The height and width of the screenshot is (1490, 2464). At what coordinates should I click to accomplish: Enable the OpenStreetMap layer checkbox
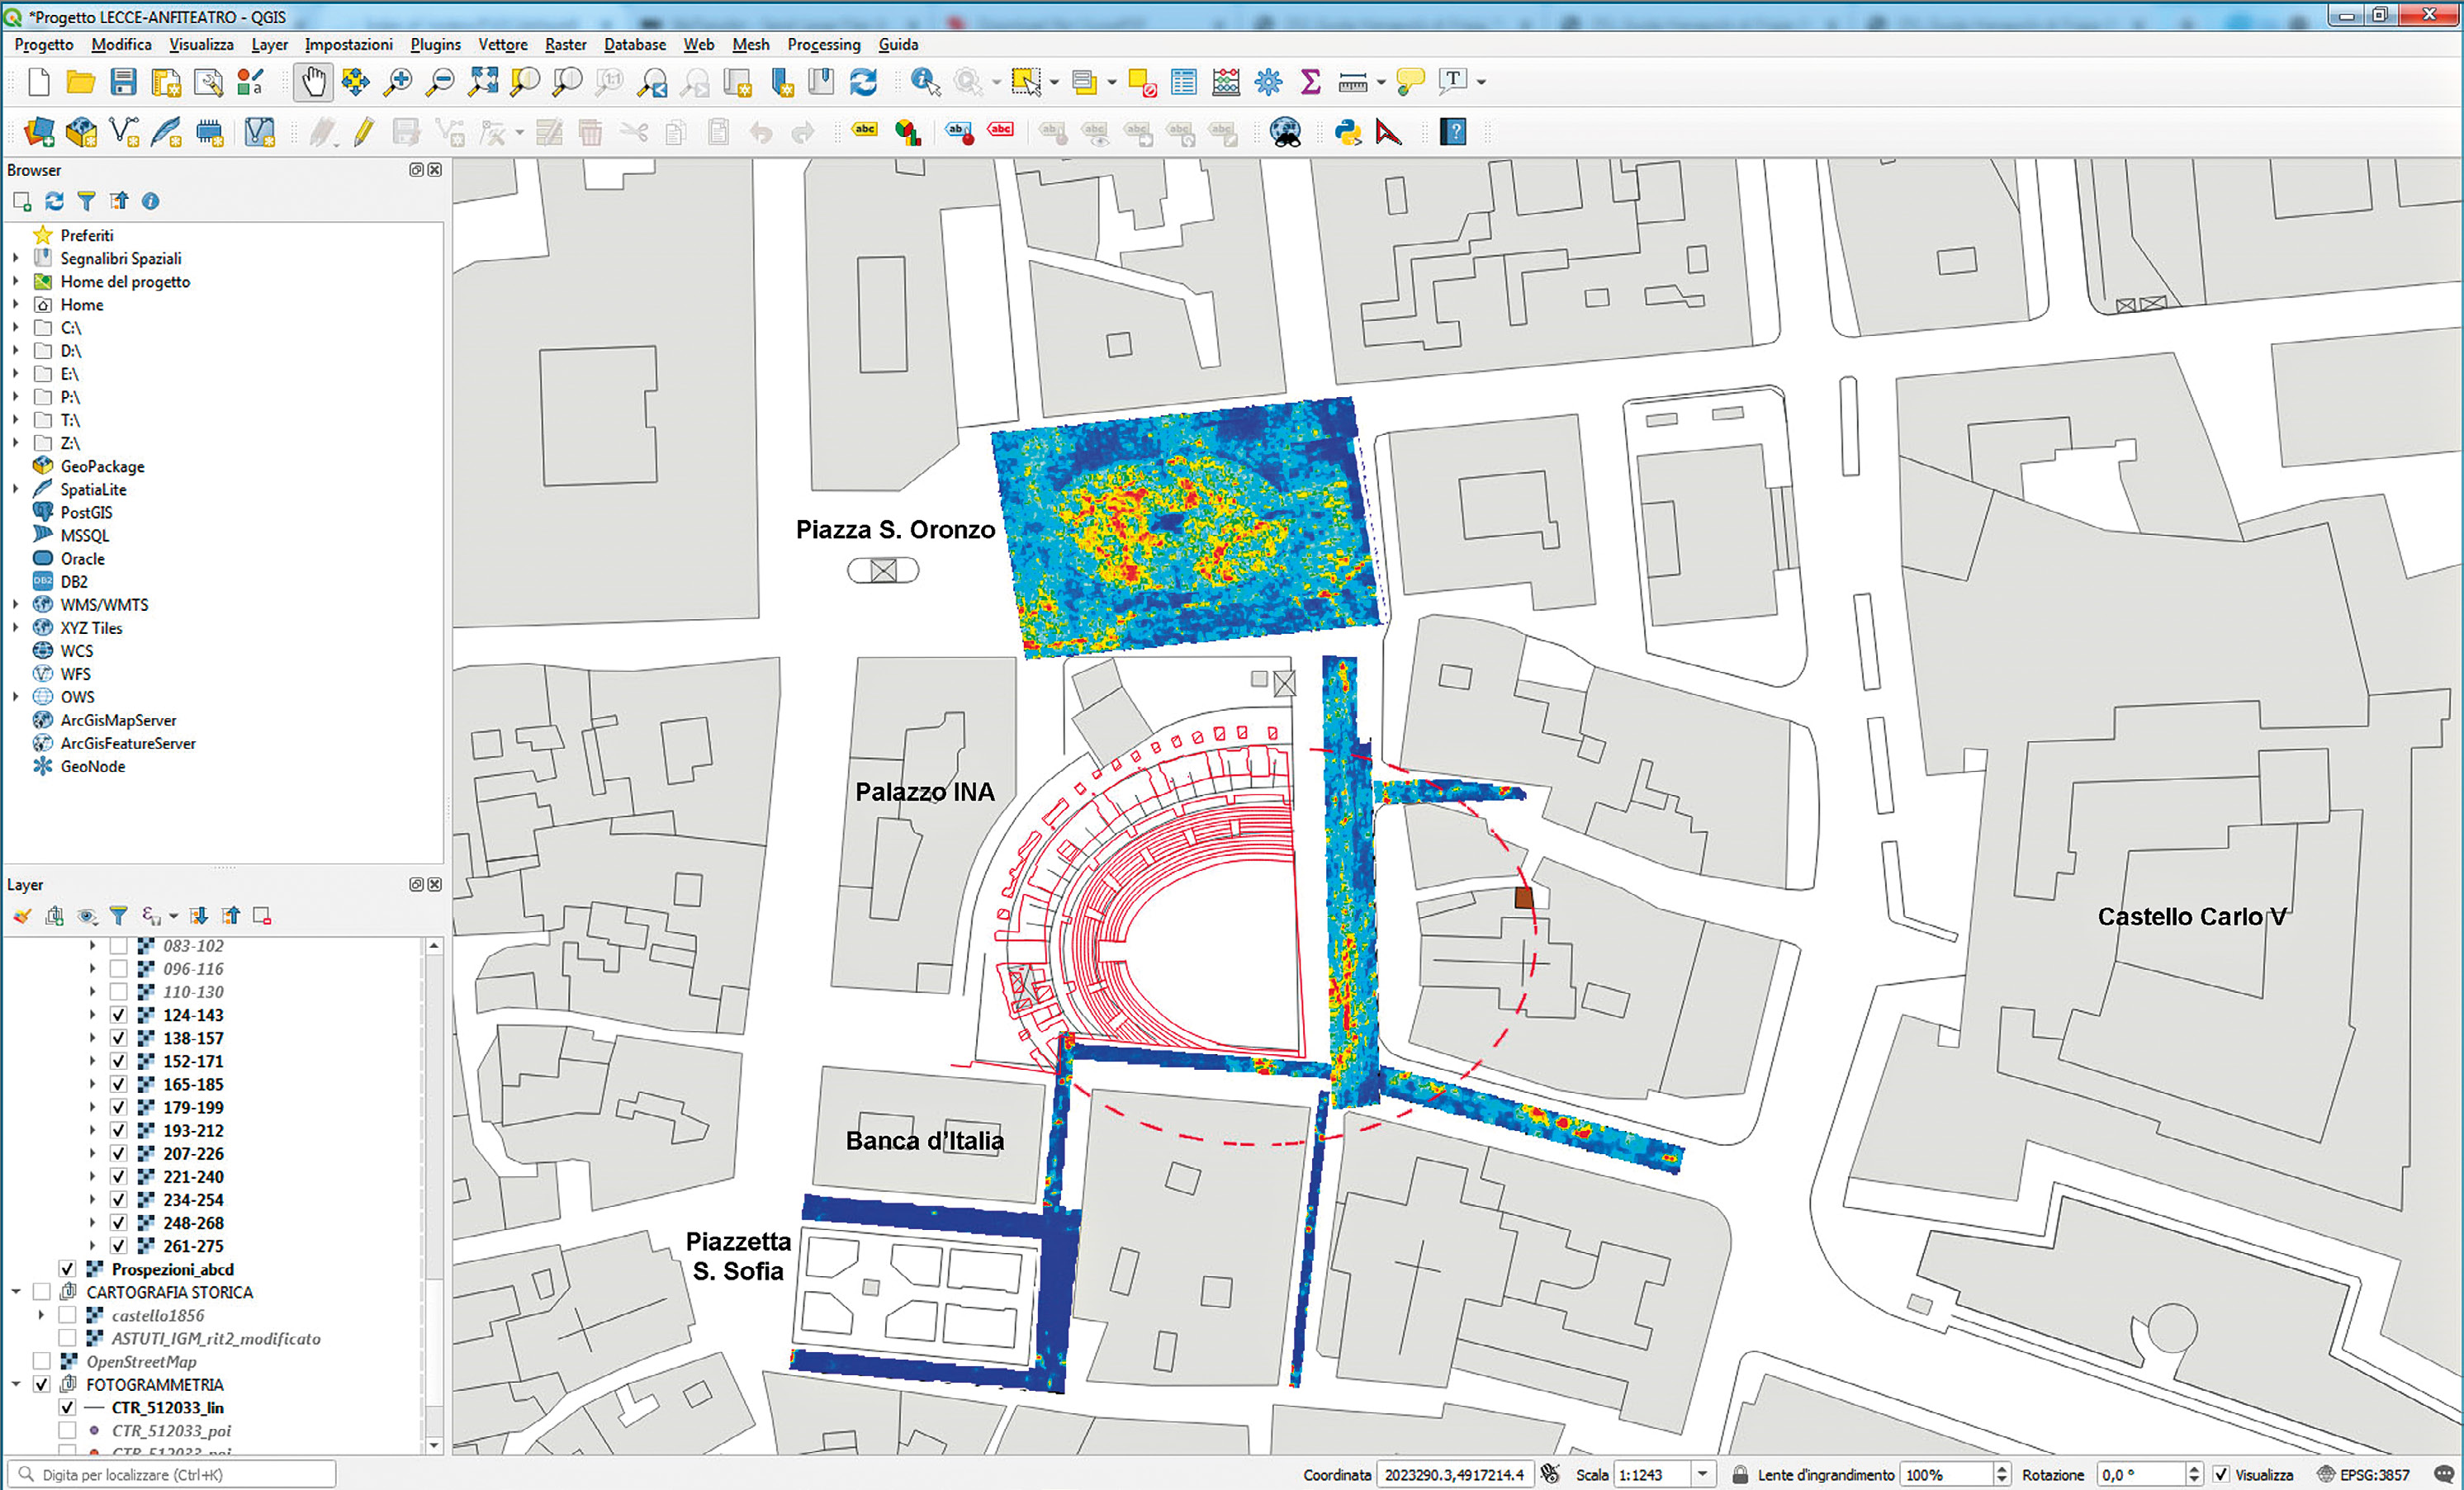pos(42,1361)
